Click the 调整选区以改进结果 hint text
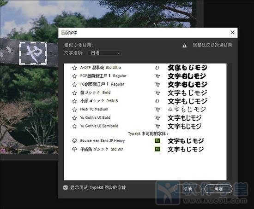This screenshot has width=254, height=209. click(x=212, y=45)
